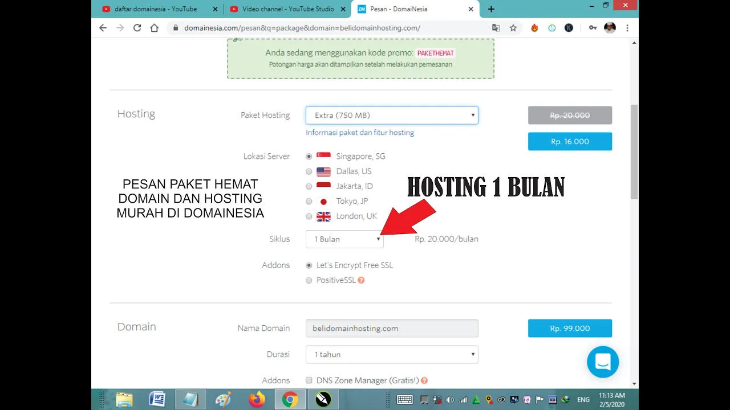Image resolution: width=730 pixels, height=410 pixels.
Task: Open the Siklus billing cycle dropdown
Action: pyautogui.click(x=344, y=239)
